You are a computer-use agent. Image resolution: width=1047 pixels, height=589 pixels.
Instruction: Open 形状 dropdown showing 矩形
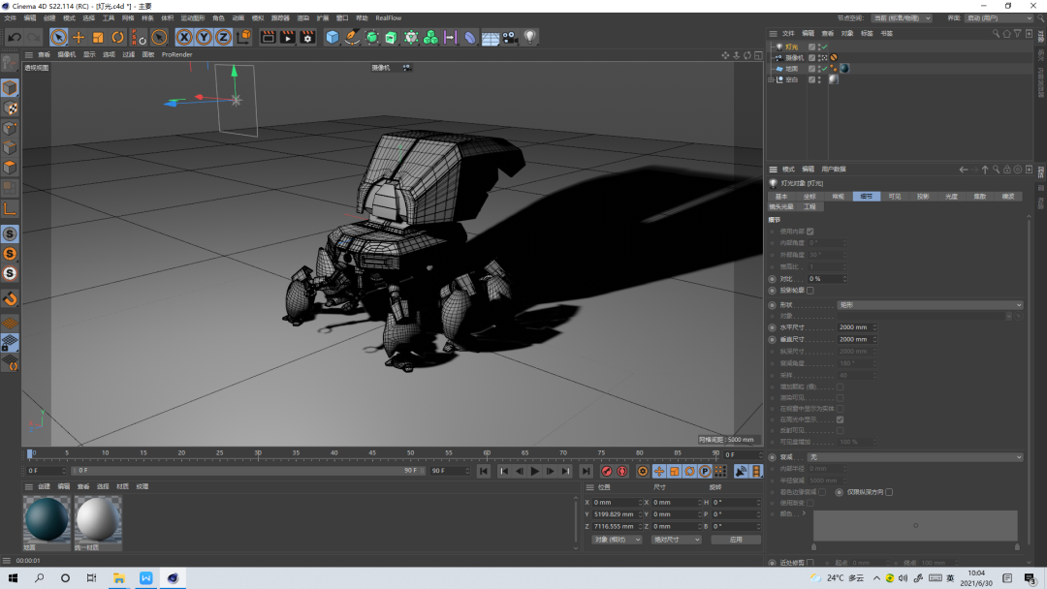930,305
